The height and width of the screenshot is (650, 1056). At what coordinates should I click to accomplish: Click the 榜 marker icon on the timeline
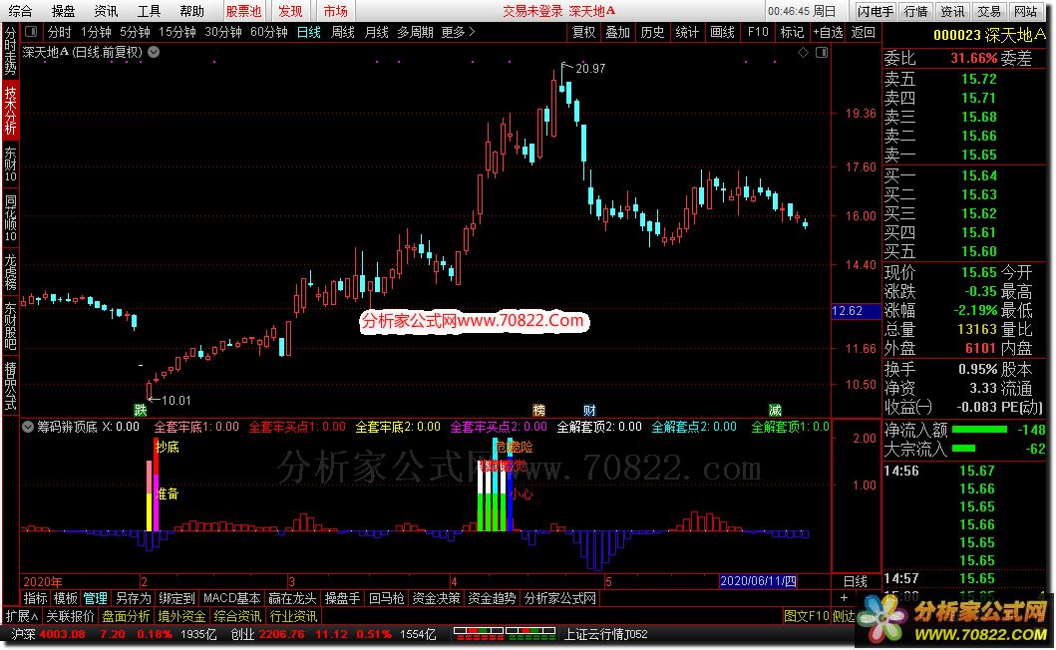[x=538, y=410]
